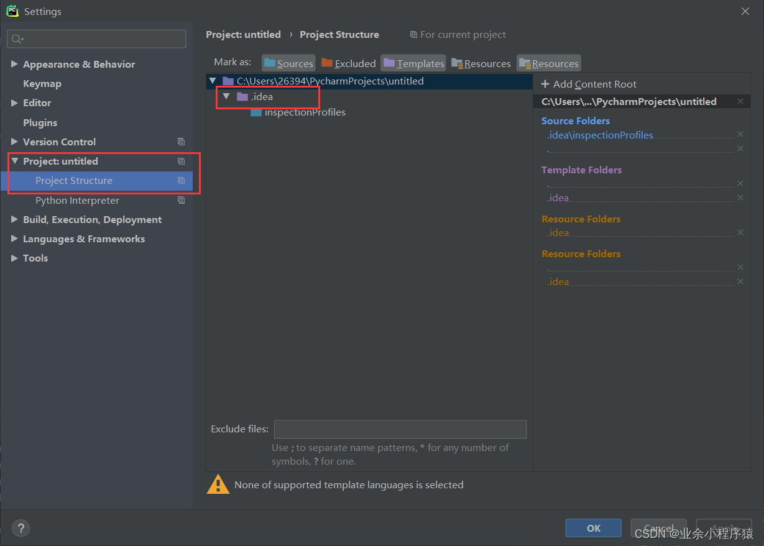Click folder icon beside .idea

[x=242, y=96]
